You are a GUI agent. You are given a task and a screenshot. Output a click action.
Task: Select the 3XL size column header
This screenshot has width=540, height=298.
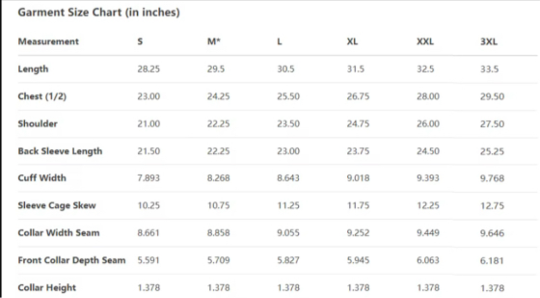pyautogui.click(x=489, y=42)
